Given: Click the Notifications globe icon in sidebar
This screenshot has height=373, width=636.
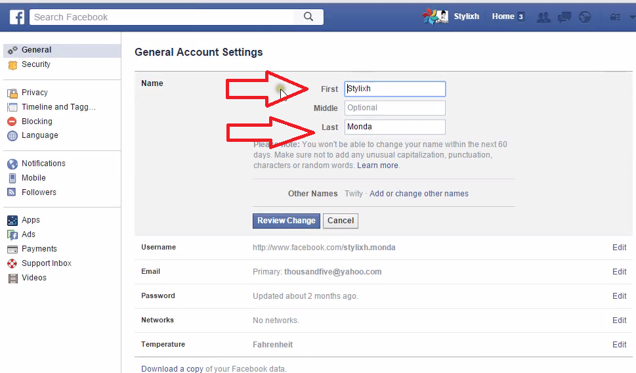Looking at the screenshot, I should [x=12, y=164].
